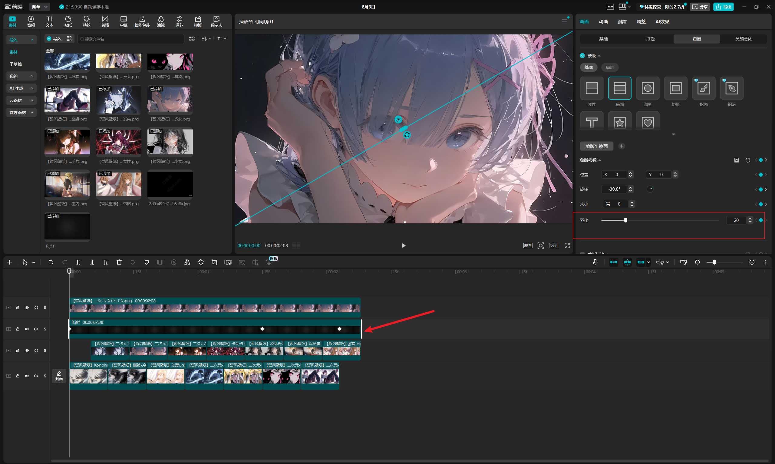Open the 贴纸 stickers tab
This screenshot has height=464, width=775.
(x=68, y=21)
